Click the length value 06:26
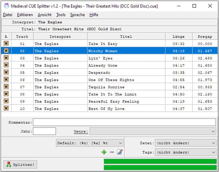219x172 pixels. pyautogui.click(x=178, y=58)
